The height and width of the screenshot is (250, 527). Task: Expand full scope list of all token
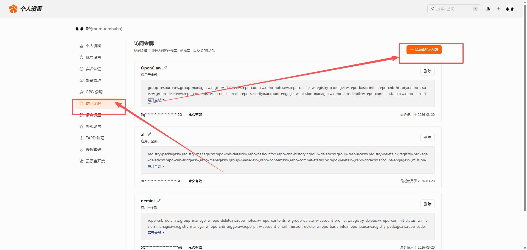[156, 167]
